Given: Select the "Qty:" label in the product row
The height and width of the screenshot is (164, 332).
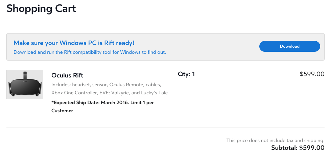Looking at the screenshot, I should pos(184,74).
